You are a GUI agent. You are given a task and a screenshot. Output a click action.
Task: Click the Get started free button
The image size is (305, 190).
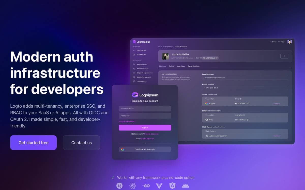[x=33, y=143]
